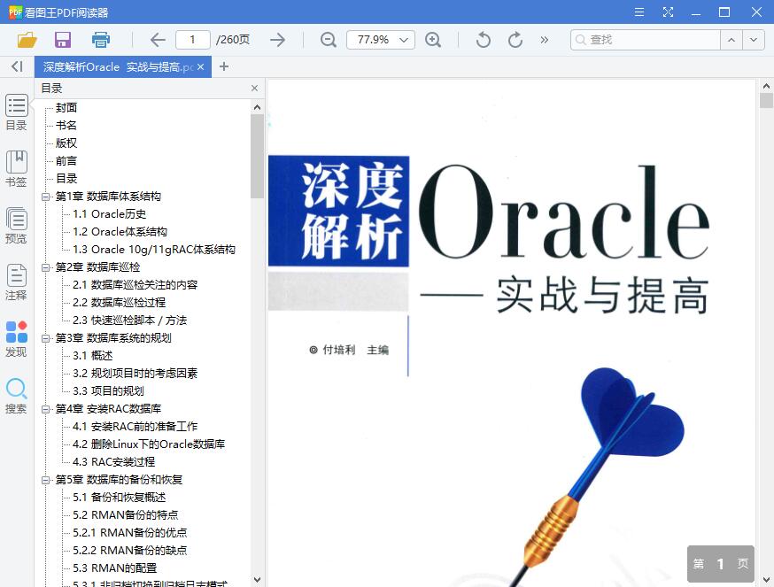Click the outline panel scroll down arrow
This screenshot has width=774, height=587.
(x=257, y=580)
